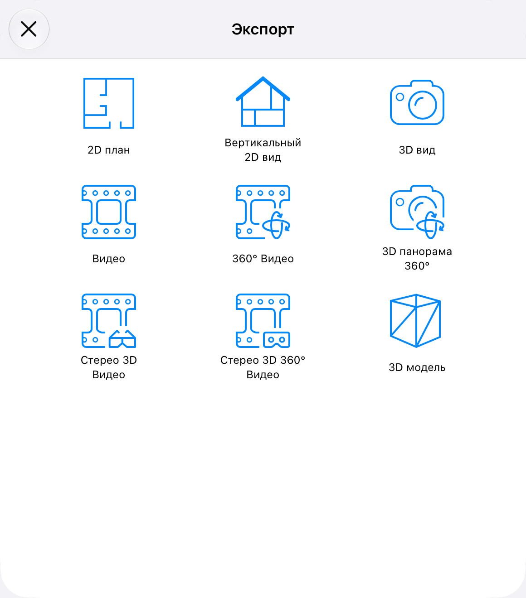This screenshot has height=598, width=526.
Task: Choose the 360° Видео export icon
Action: [263, 212]
